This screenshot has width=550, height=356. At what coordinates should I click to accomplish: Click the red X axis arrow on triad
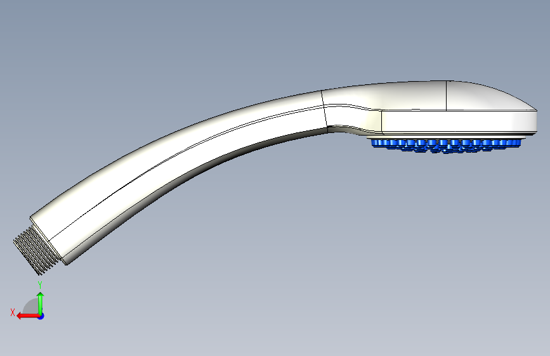click(27, 316)
